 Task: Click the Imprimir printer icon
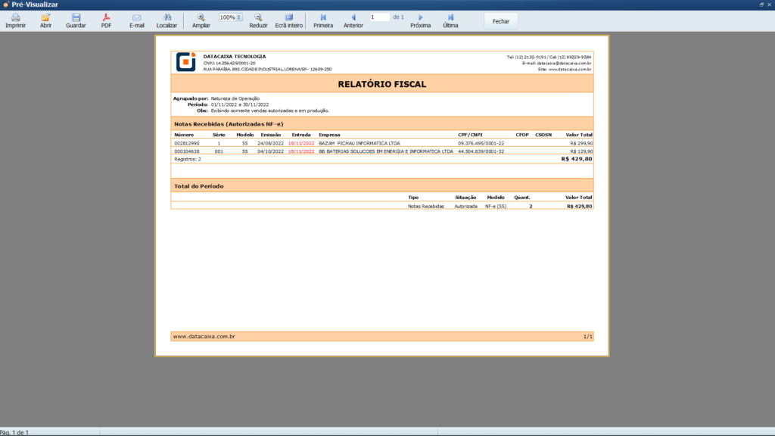[15, 17]
